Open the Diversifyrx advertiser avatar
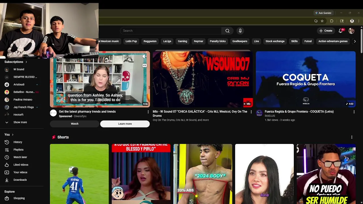 tap(53, 113)
